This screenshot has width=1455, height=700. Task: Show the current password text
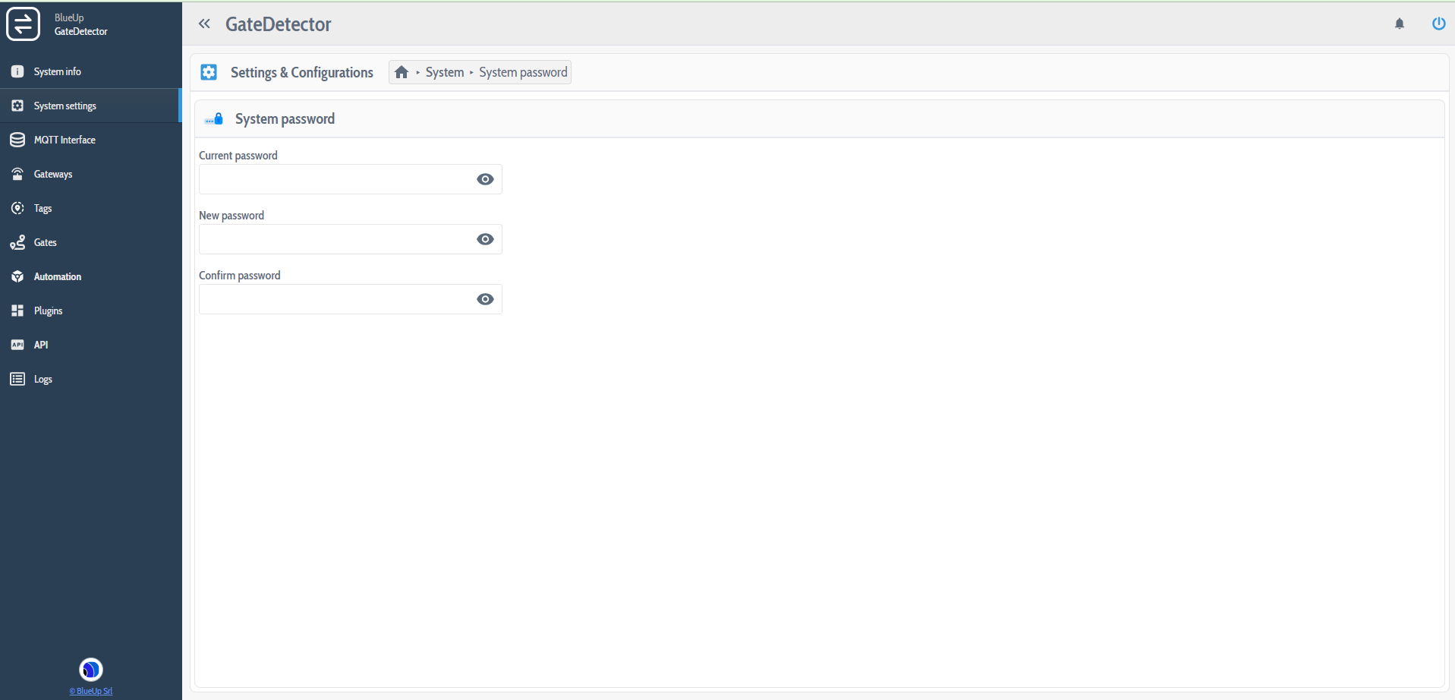[x=485, y=179]
